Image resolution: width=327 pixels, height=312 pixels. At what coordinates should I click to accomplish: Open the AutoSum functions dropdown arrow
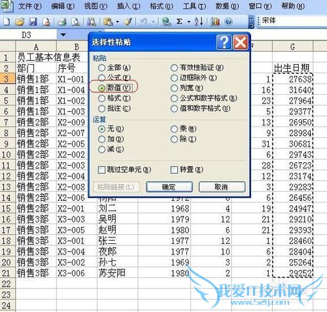[189, 22]
